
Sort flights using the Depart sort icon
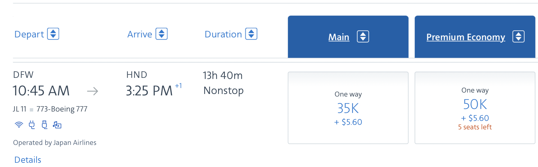click(53, 34)
